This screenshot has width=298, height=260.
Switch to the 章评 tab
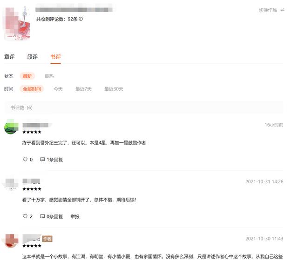pyautogui.click(x=9, y=57)
